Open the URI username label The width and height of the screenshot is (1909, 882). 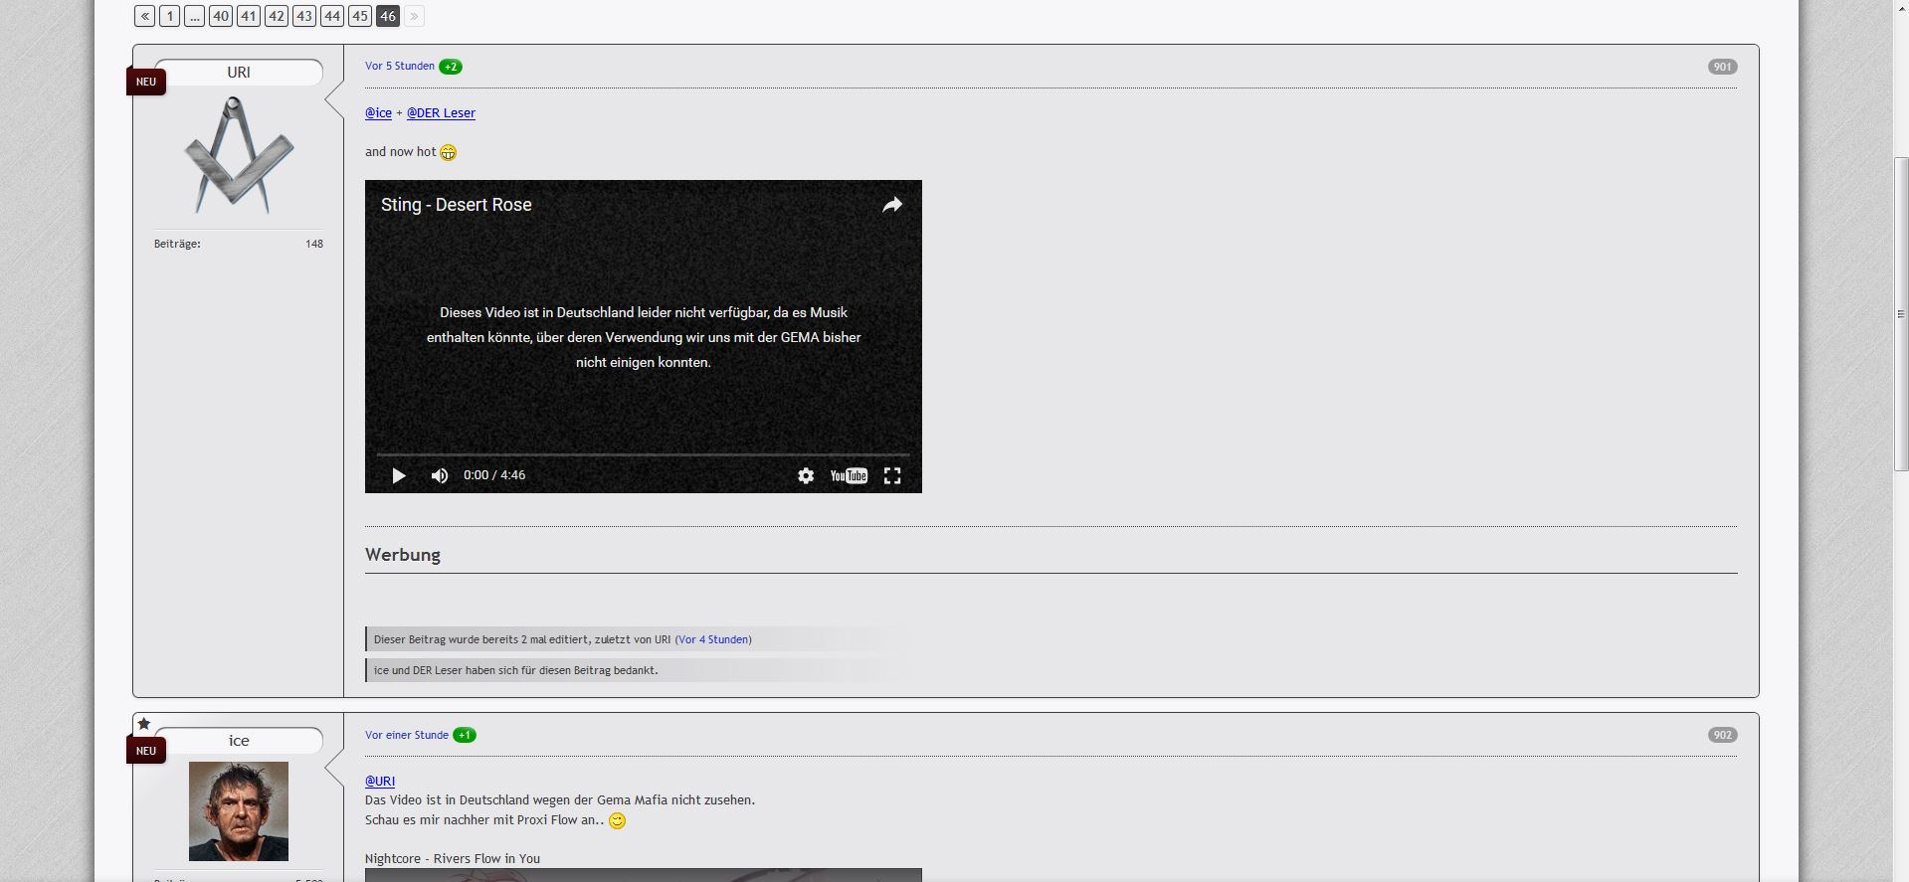(239, 73)
